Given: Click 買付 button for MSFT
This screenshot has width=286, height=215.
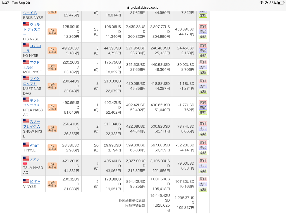Looking at the screenshot, I should click(203, 81).
